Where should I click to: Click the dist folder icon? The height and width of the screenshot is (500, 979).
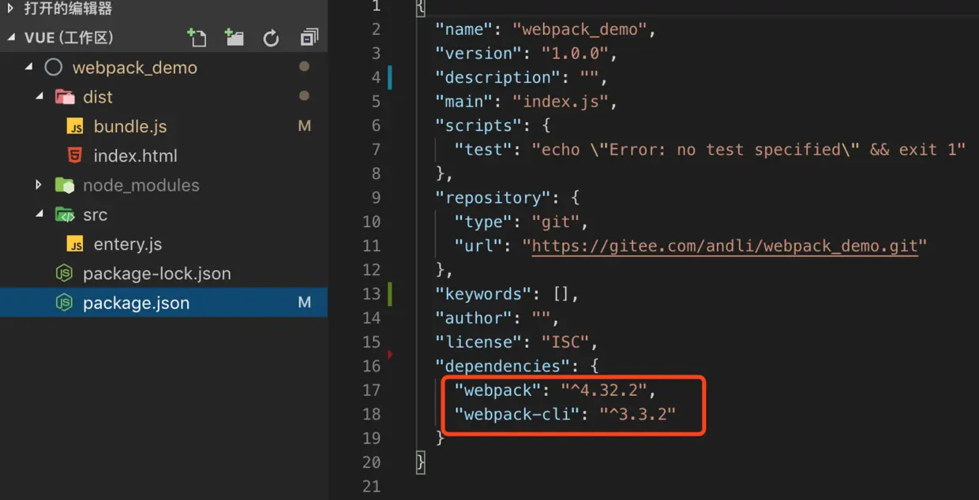point(64,97)
